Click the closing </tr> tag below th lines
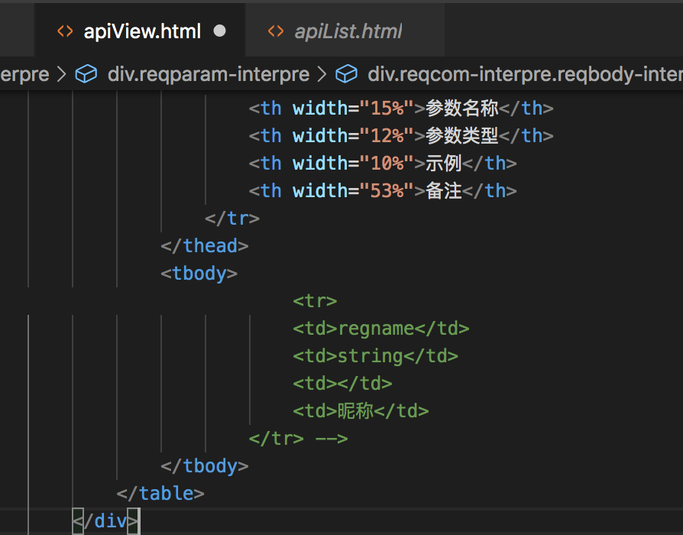This screenshot has height=535, width=683. point(232,218)
